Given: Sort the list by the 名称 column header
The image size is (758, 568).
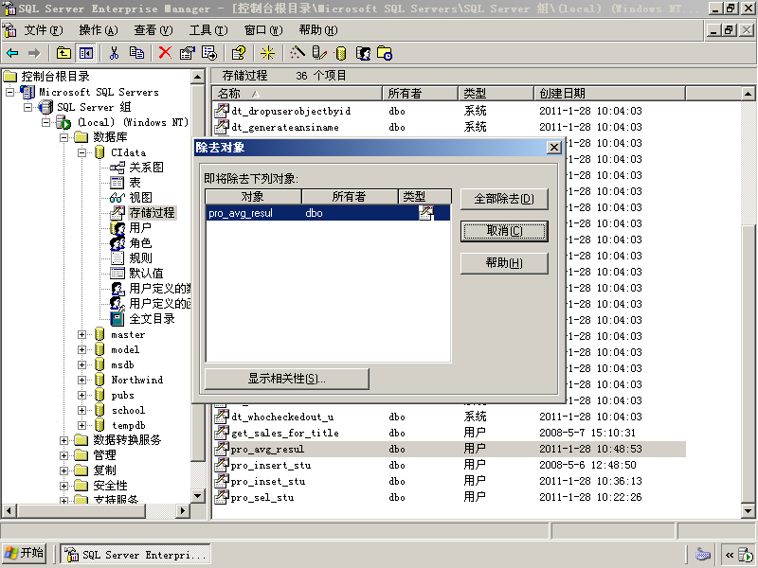Looking at the screenshot, I should pos(297,93).
